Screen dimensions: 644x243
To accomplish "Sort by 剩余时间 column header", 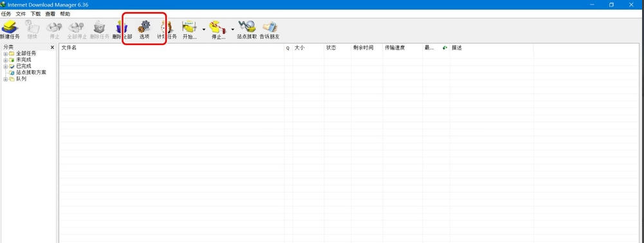I will (367, 48).
